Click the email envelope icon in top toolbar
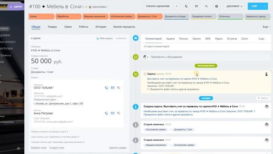Screen dimensions: 273x154 pyautogui.click(x=196, y=6)
